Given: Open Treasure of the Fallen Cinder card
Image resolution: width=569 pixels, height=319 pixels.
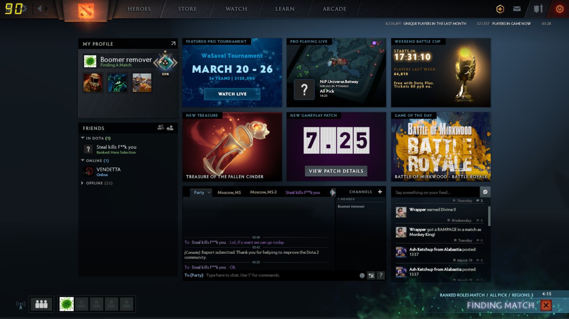Looking at the screenshot, I should (232, 146).
